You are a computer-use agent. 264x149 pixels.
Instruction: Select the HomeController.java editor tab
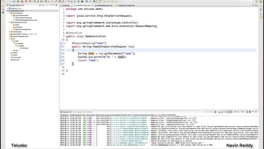[83, 5]
